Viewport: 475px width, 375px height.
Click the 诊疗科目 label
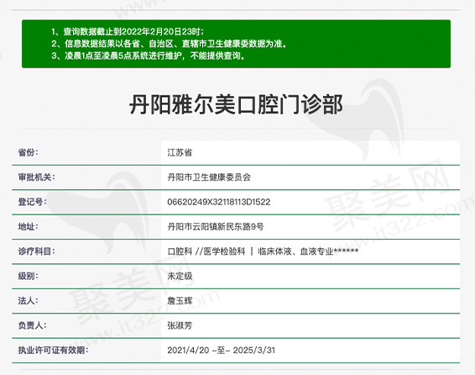pos(36,251)
